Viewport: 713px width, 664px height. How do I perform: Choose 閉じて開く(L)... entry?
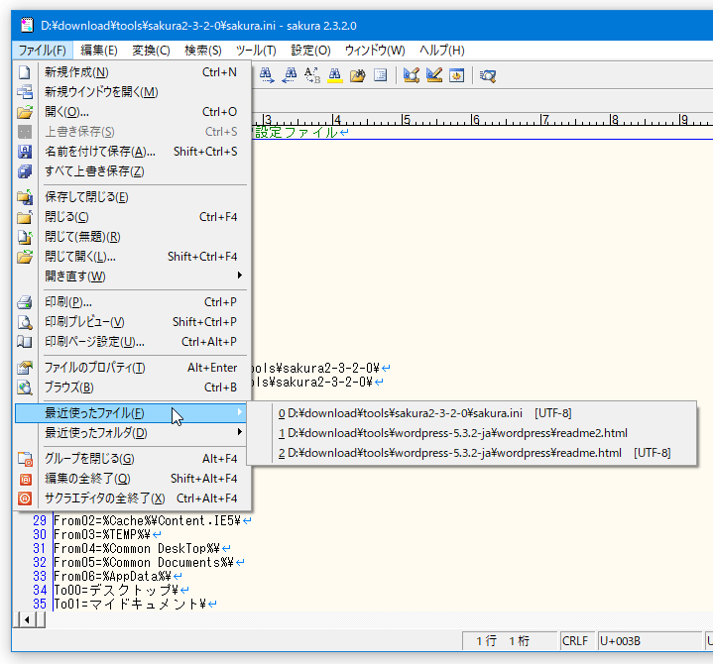click(132, 257)
